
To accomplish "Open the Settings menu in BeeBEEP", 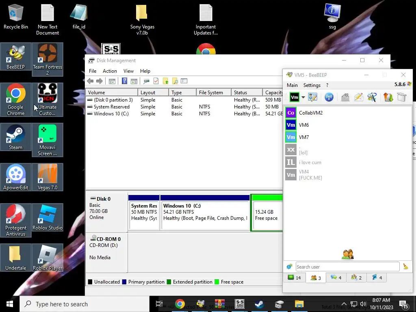I will (x=312, y=85).
